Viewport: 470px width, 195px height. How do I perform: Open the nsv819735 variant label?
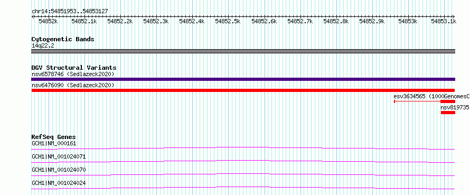pyautogui.click(x=455, y=107)
